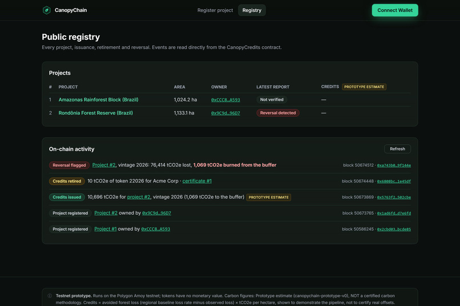Screen dimensions: 460x306
Task: Open transaction hash for block 50673765
Action: tap(394, 213)
